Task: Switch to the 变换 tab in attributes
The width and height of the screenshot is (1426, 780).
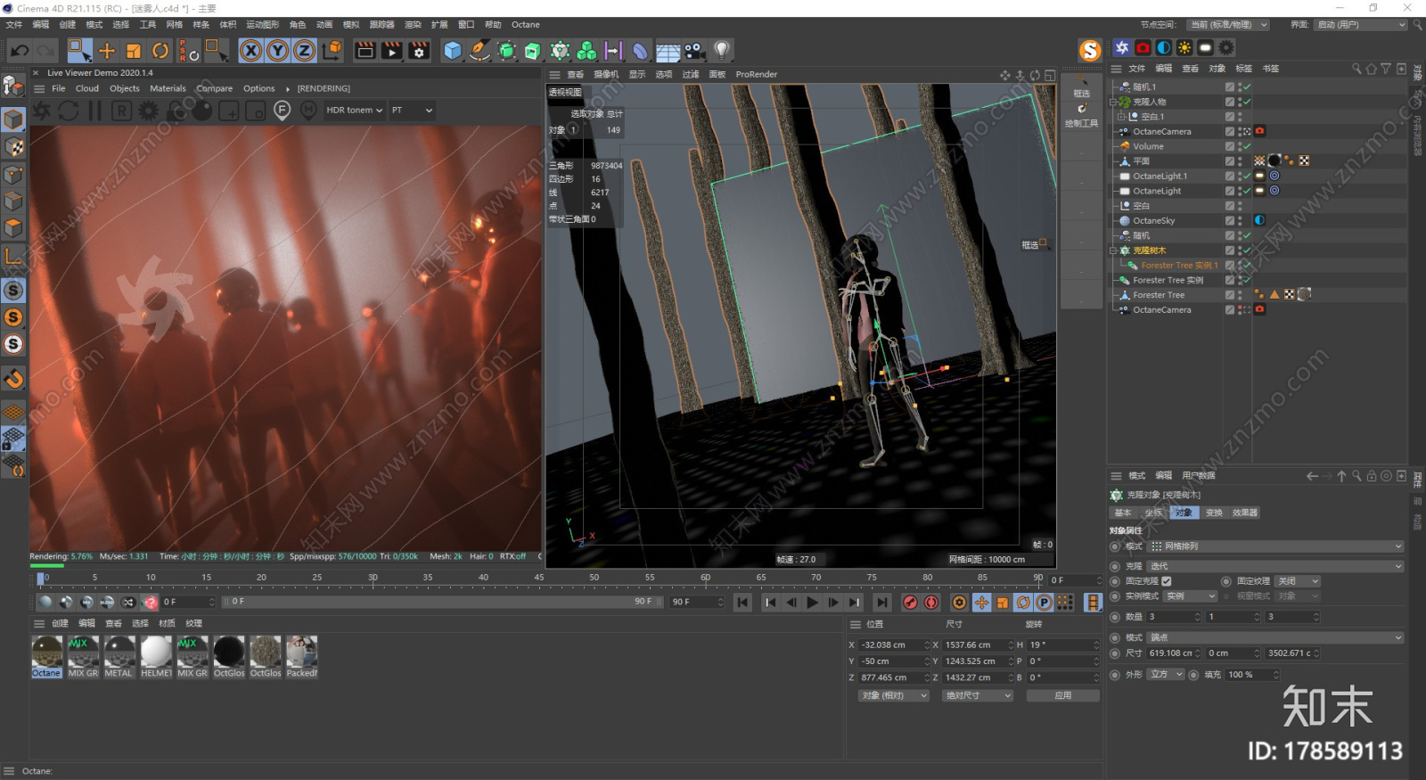Action: click(x=1214, y=513)
